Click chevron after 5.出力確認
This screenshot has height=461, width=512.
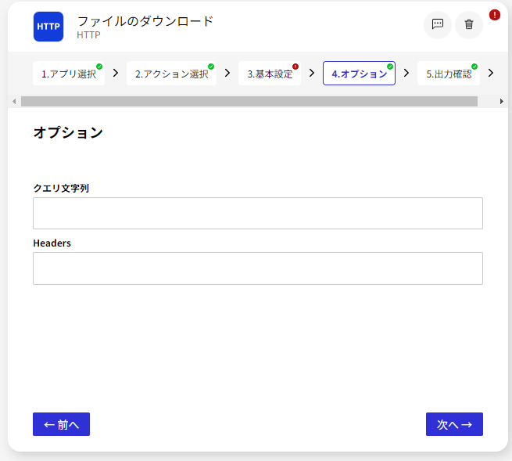pyautogui.click(x=491, y=73)
